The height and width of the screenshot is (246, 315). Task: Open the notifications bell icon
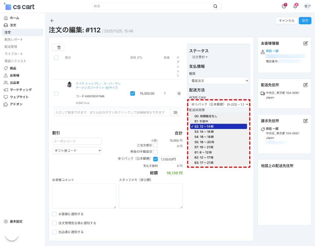coord(295,6)
